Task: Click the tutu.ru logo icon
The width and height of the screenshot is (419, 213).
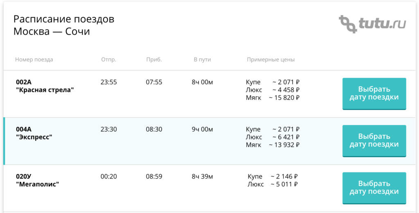Action: [x=348, y=24]
